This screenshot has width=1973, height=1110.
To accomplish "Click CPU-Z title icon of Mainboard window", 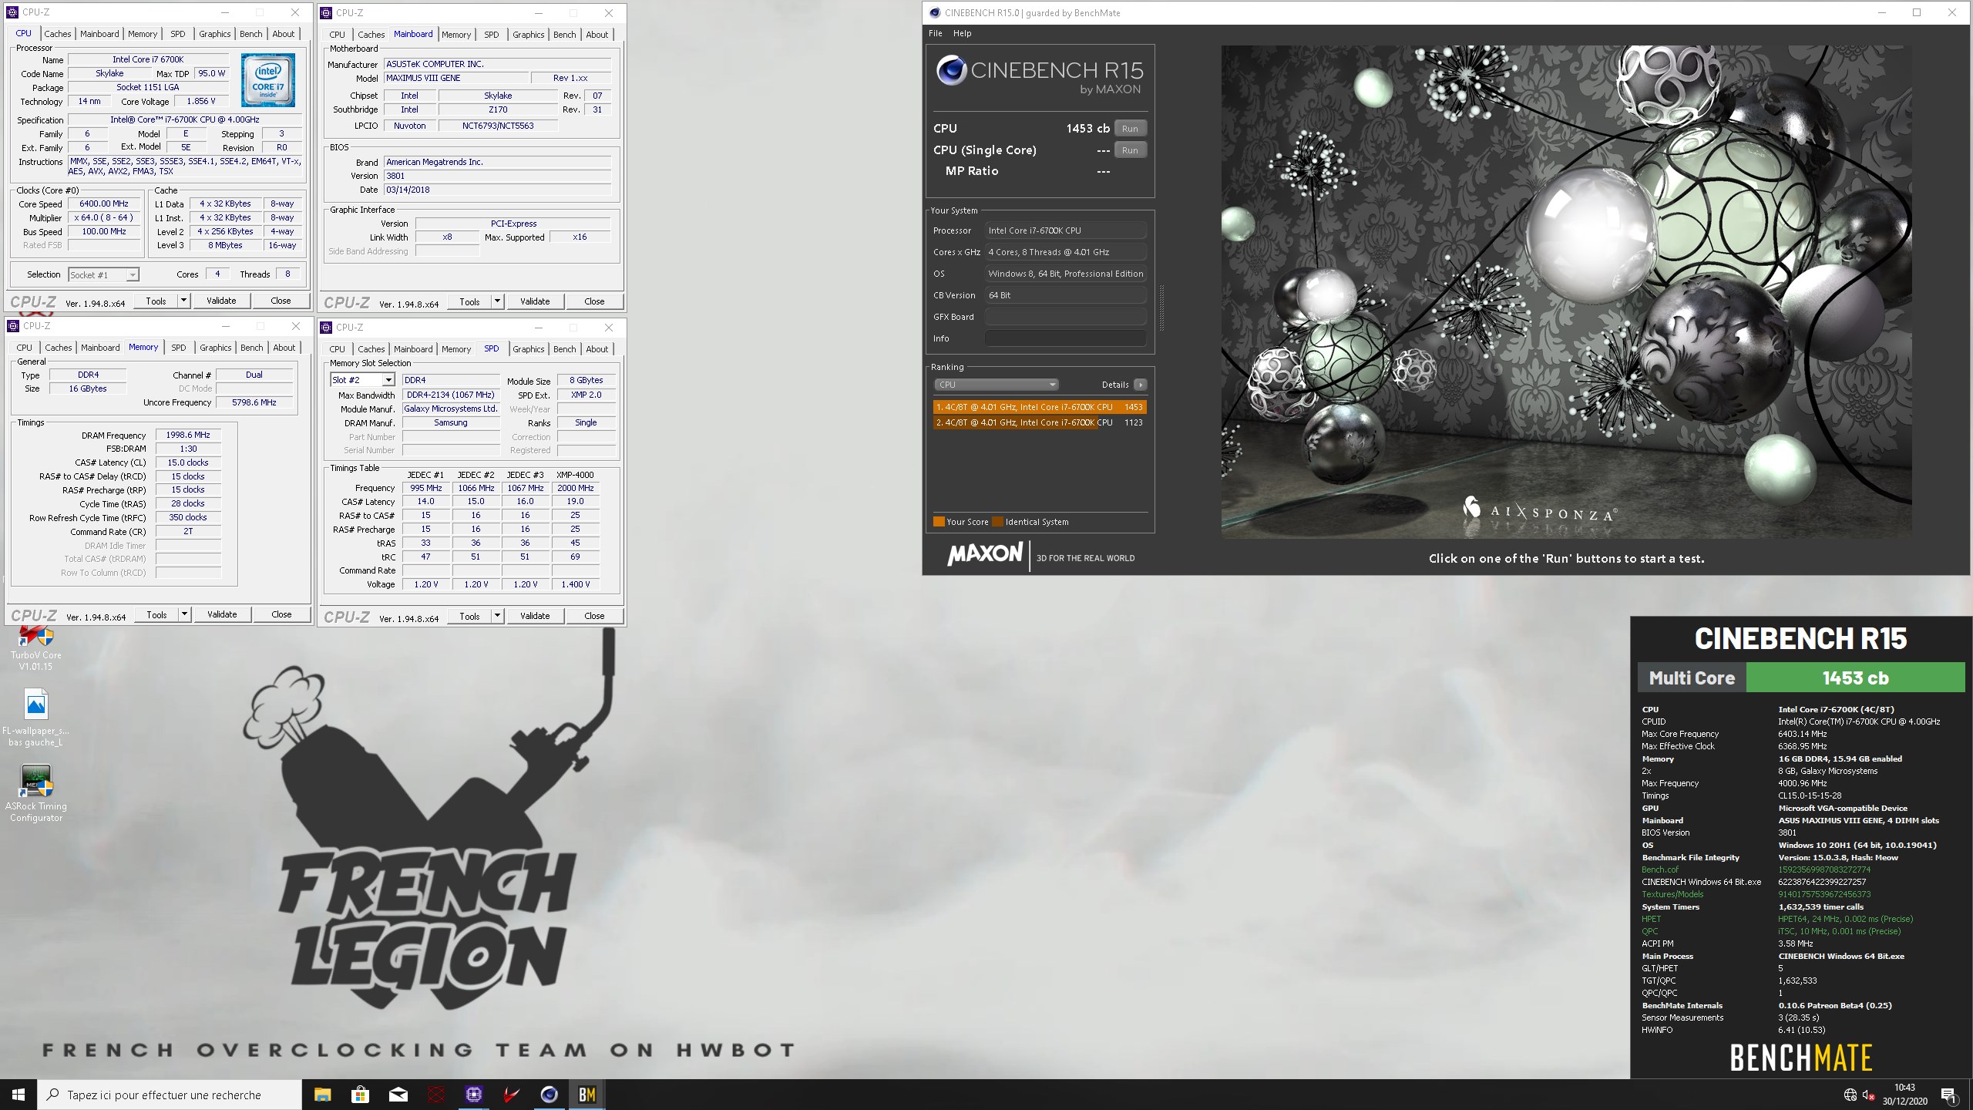I will tap(326, 12).
